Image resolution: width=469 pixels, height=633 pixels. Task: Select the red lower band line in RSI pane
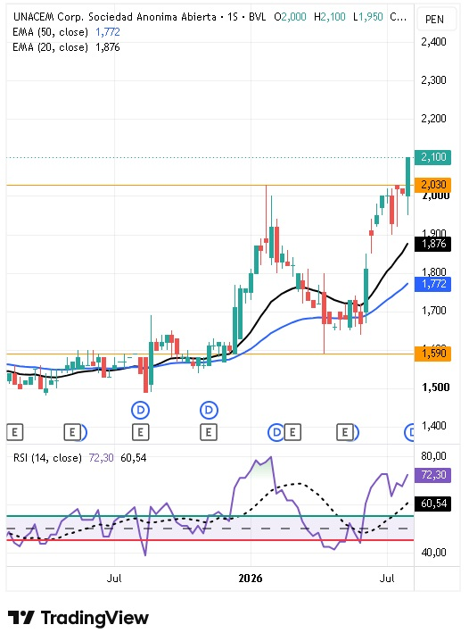(210, 540)
